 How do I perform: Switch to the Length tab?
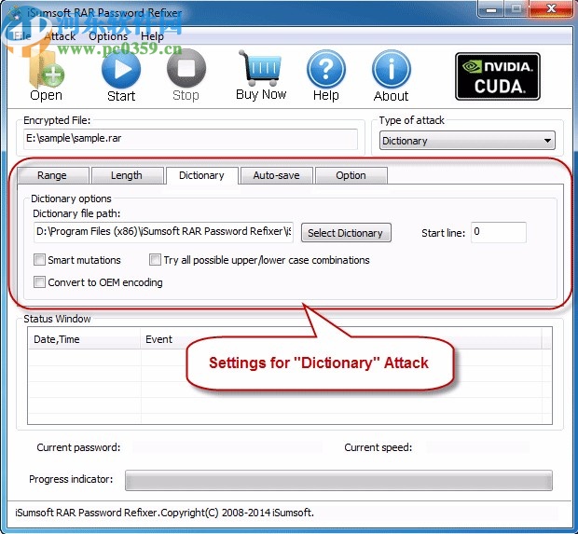pos(127,175)
